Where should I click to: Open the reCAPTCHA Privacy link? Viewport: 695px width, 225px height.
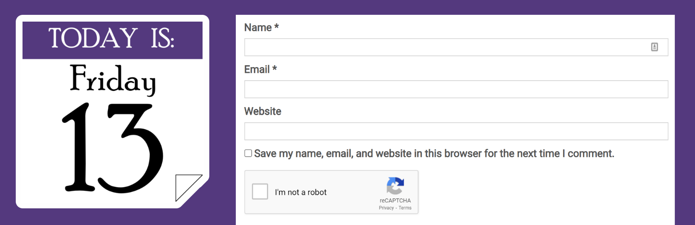(x=386, y=208)
